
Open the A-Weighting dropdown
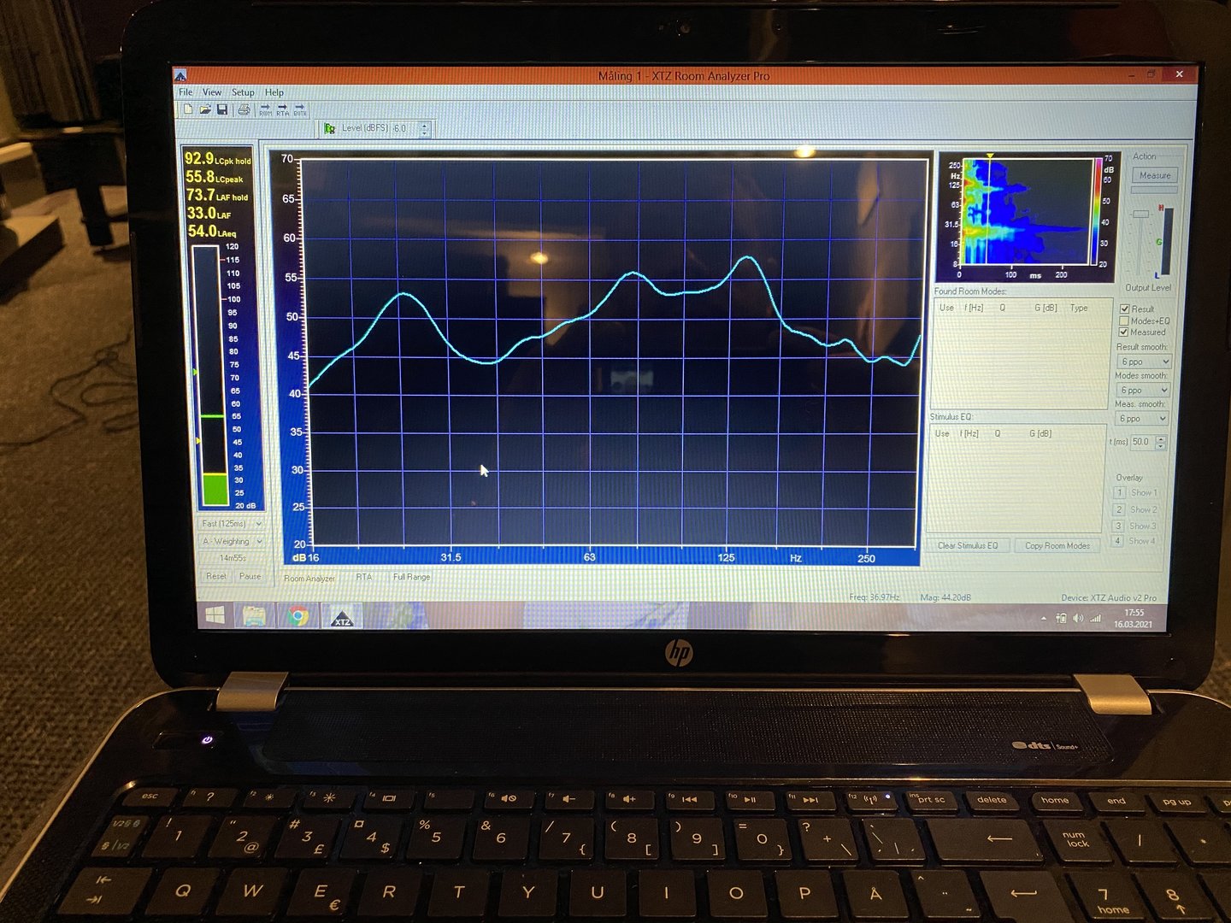(231, 541)
